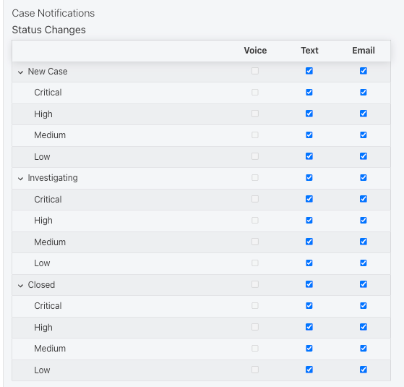Collapse the Investigating group chevron

click(x=21, y=179)
